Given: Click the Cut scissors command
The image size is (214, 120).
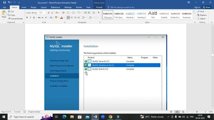Looking at the screenshot, I should click(x=11, y=11).
